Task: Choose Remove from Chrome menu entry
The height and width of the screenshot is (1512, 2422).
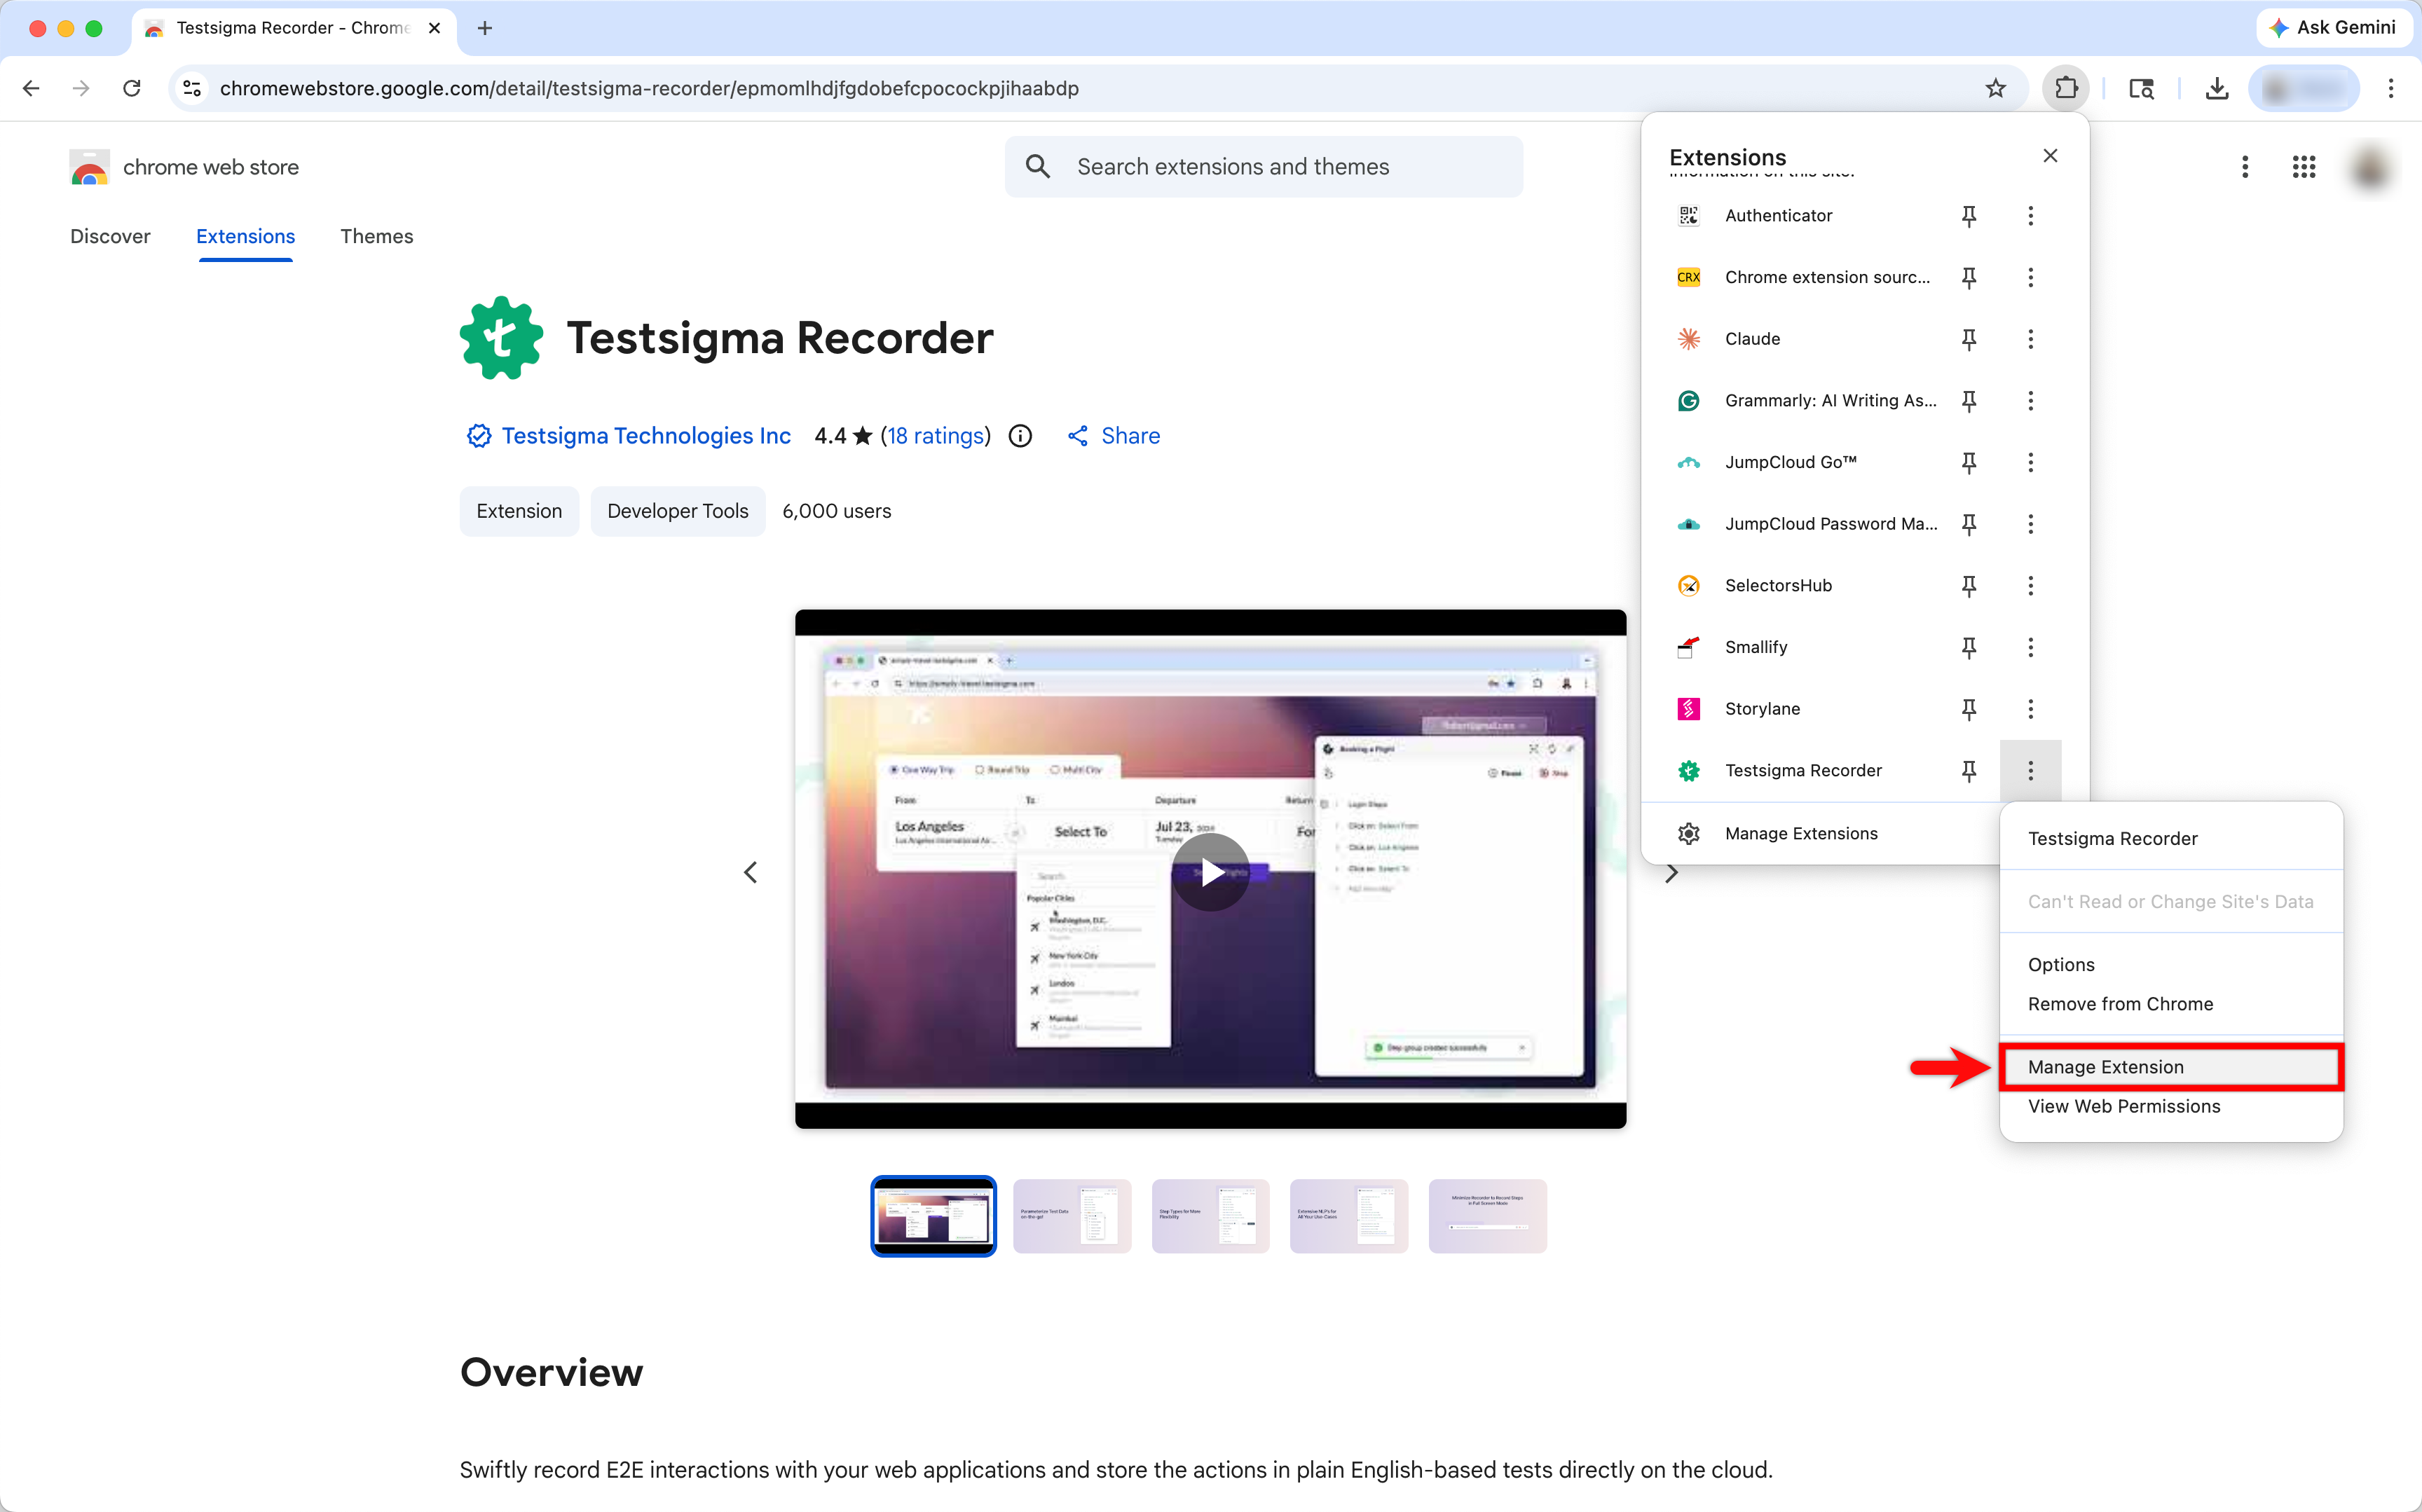Action: coord(2171,1004)
